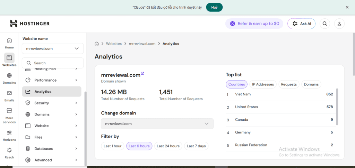The height and width of the screenshot is (168, 355).
Task: Select the Websites sidebar icon
Action: (x=9, y=58)
